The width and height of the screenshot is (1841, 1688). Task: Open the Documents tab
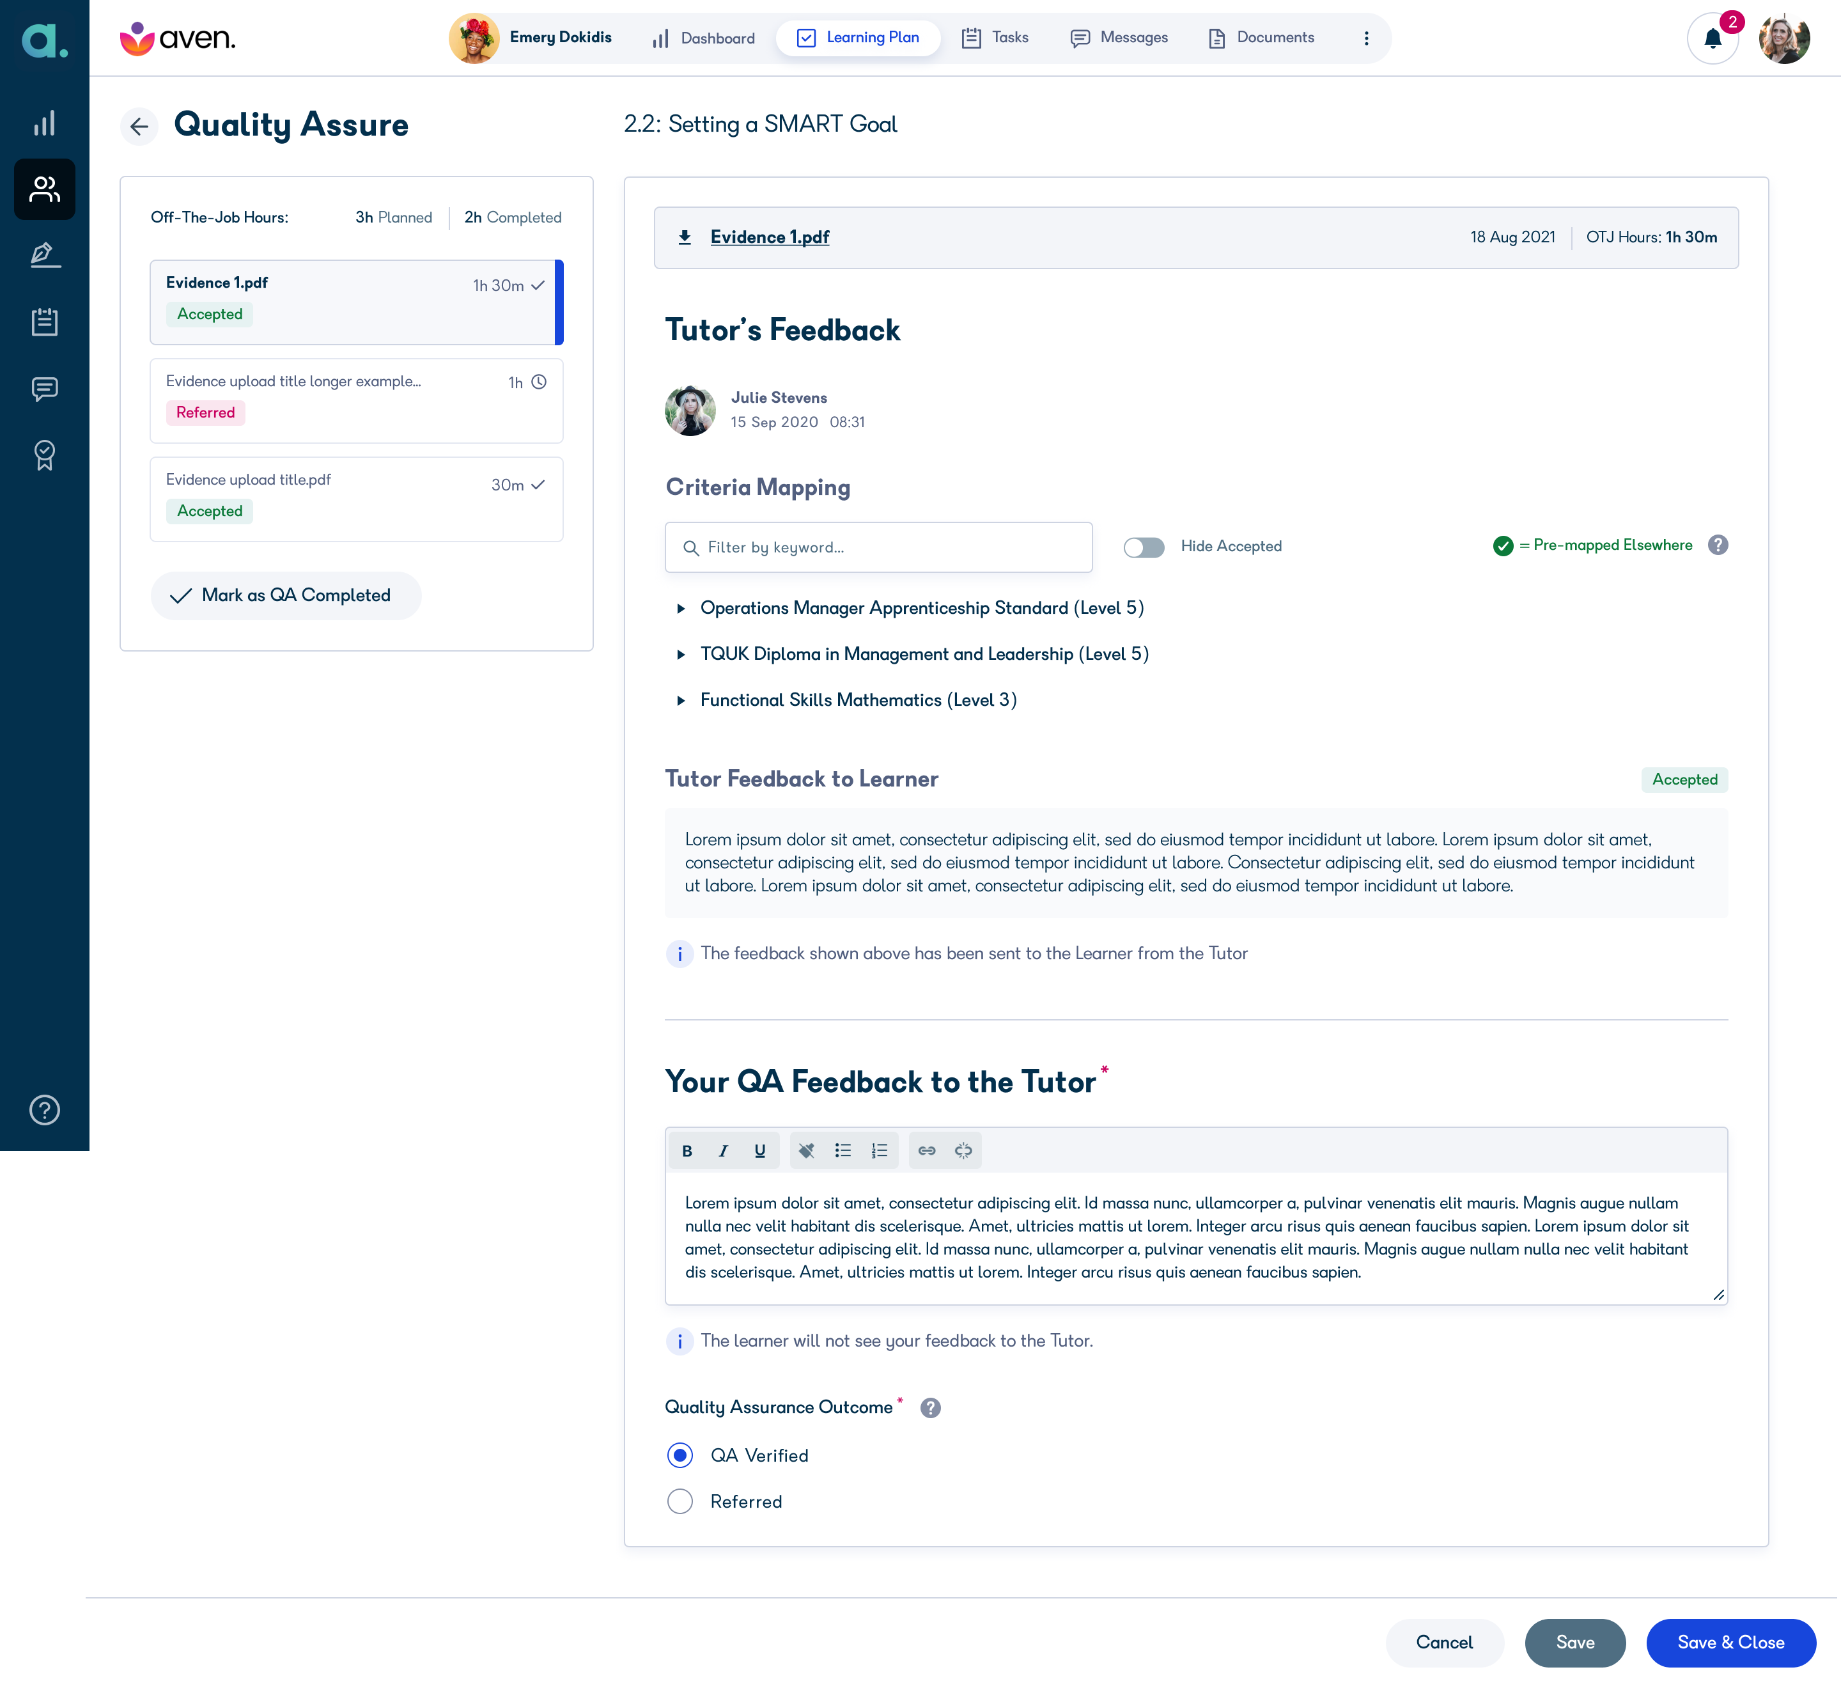pyautogui.click(x=1261, y=38)
